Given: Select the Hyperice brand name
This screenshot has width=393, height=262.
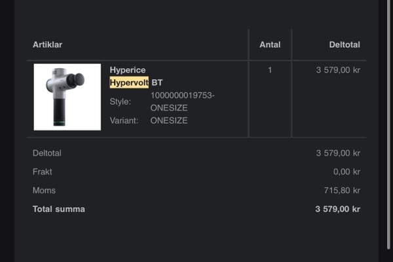Looking at the screenshot, I should [128, 70].
